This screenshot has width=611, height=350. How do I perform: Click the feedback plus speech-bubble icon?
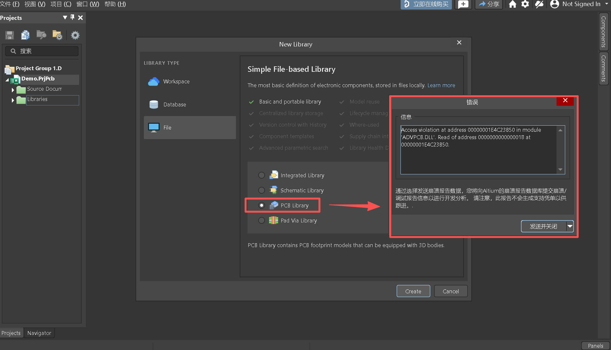(463, 4)
